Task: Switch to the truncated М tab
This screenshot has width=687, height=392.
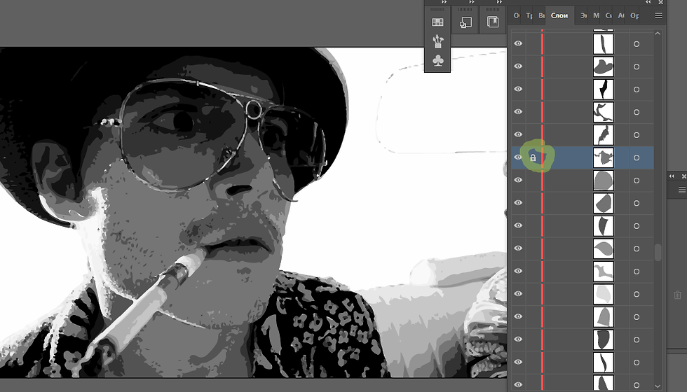Action: point(597,15)
